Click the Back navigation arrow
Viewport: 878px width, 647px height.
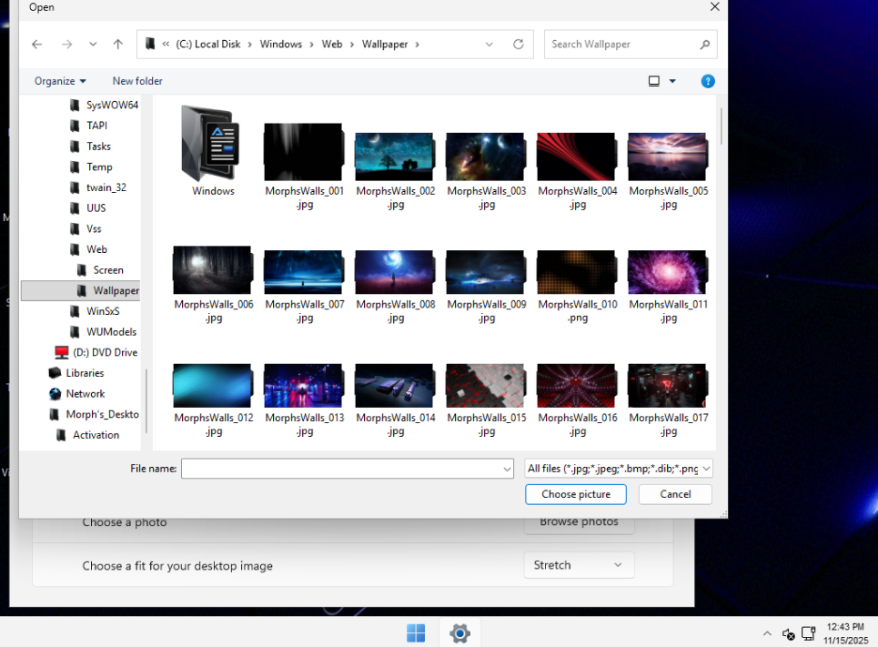click(36, 45)
